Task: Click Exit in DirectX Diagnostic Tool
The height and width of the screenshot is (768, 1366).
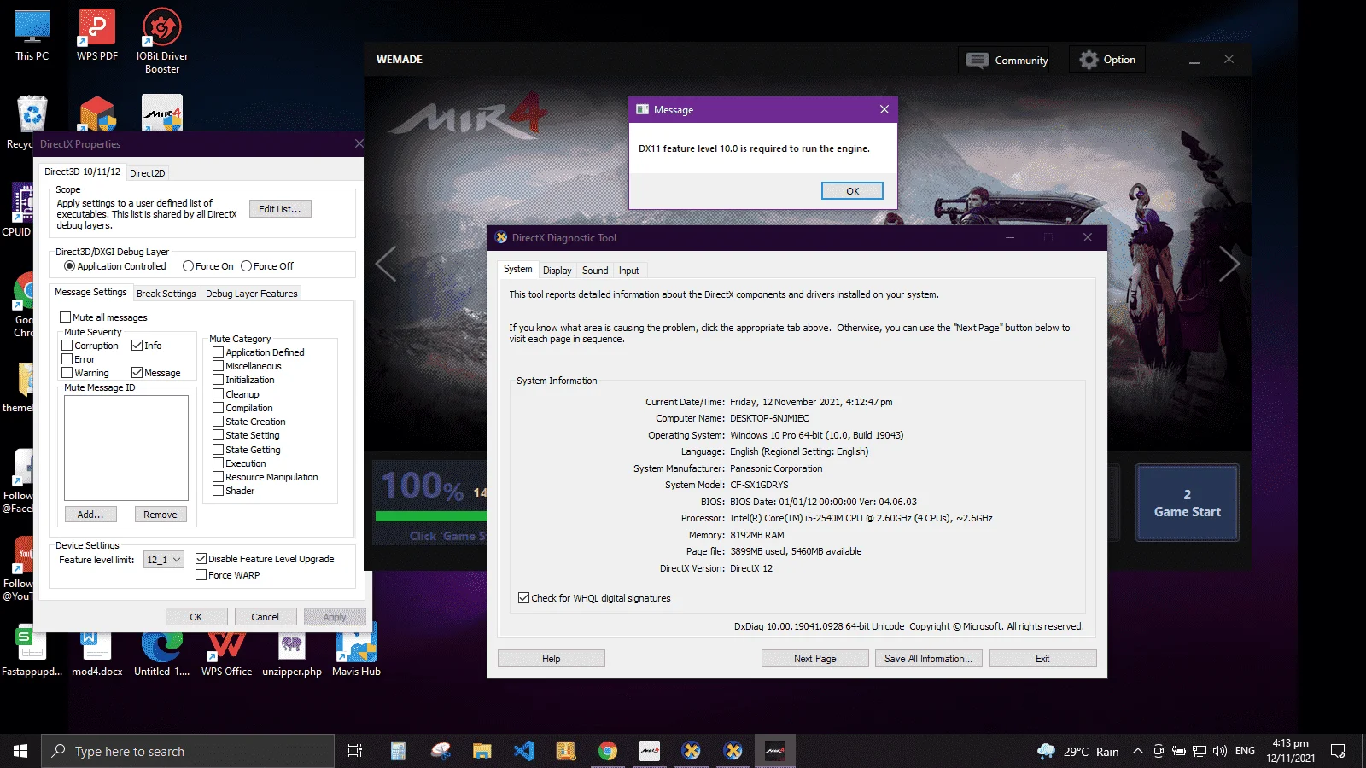Action: pyautogui.click(x=1042, y=659)
